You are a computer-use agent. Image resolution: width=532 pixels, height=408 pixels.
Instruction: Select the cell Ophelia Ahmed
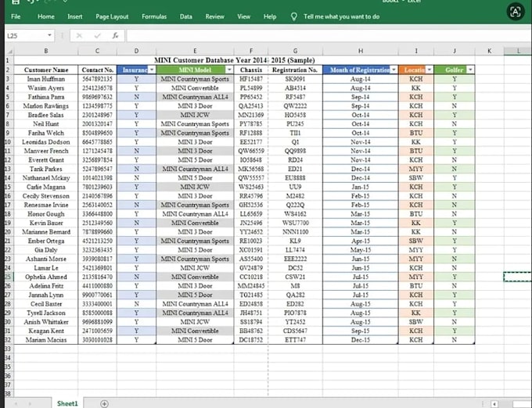pyautogui.click(x=46, y=277)
